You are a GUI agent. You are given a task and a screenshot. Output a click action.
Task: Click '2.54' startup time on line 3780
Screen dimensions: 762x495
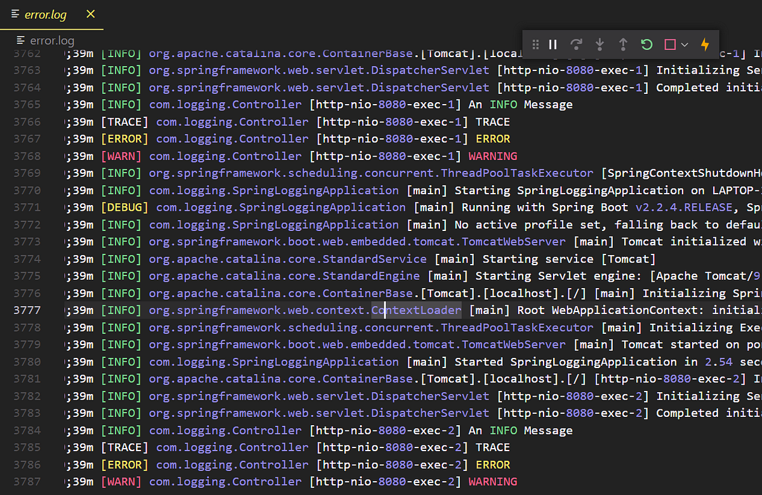click(x=719, y=362)
